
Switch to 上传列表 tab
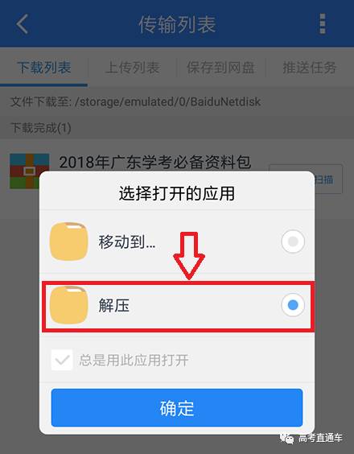coord(133,68)
